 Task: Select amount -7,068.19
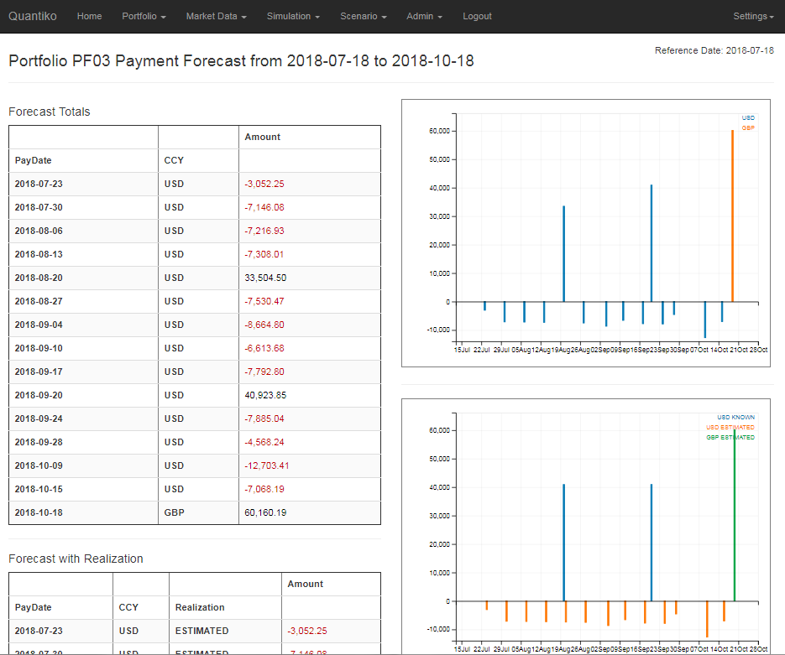264,490
